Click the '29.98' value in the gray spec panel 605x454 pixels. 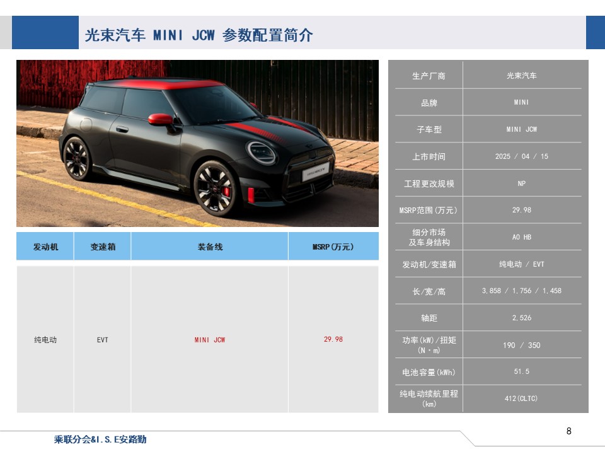coord(522,210)
